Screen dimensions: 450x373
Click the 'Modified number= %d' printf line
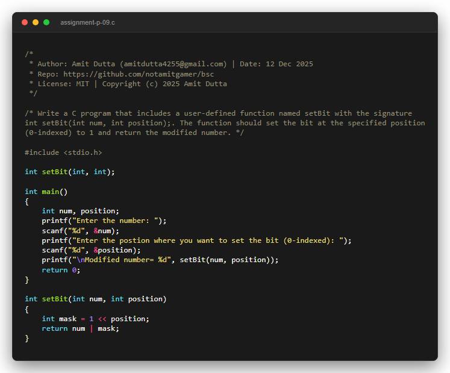click(x=160, y=260)
